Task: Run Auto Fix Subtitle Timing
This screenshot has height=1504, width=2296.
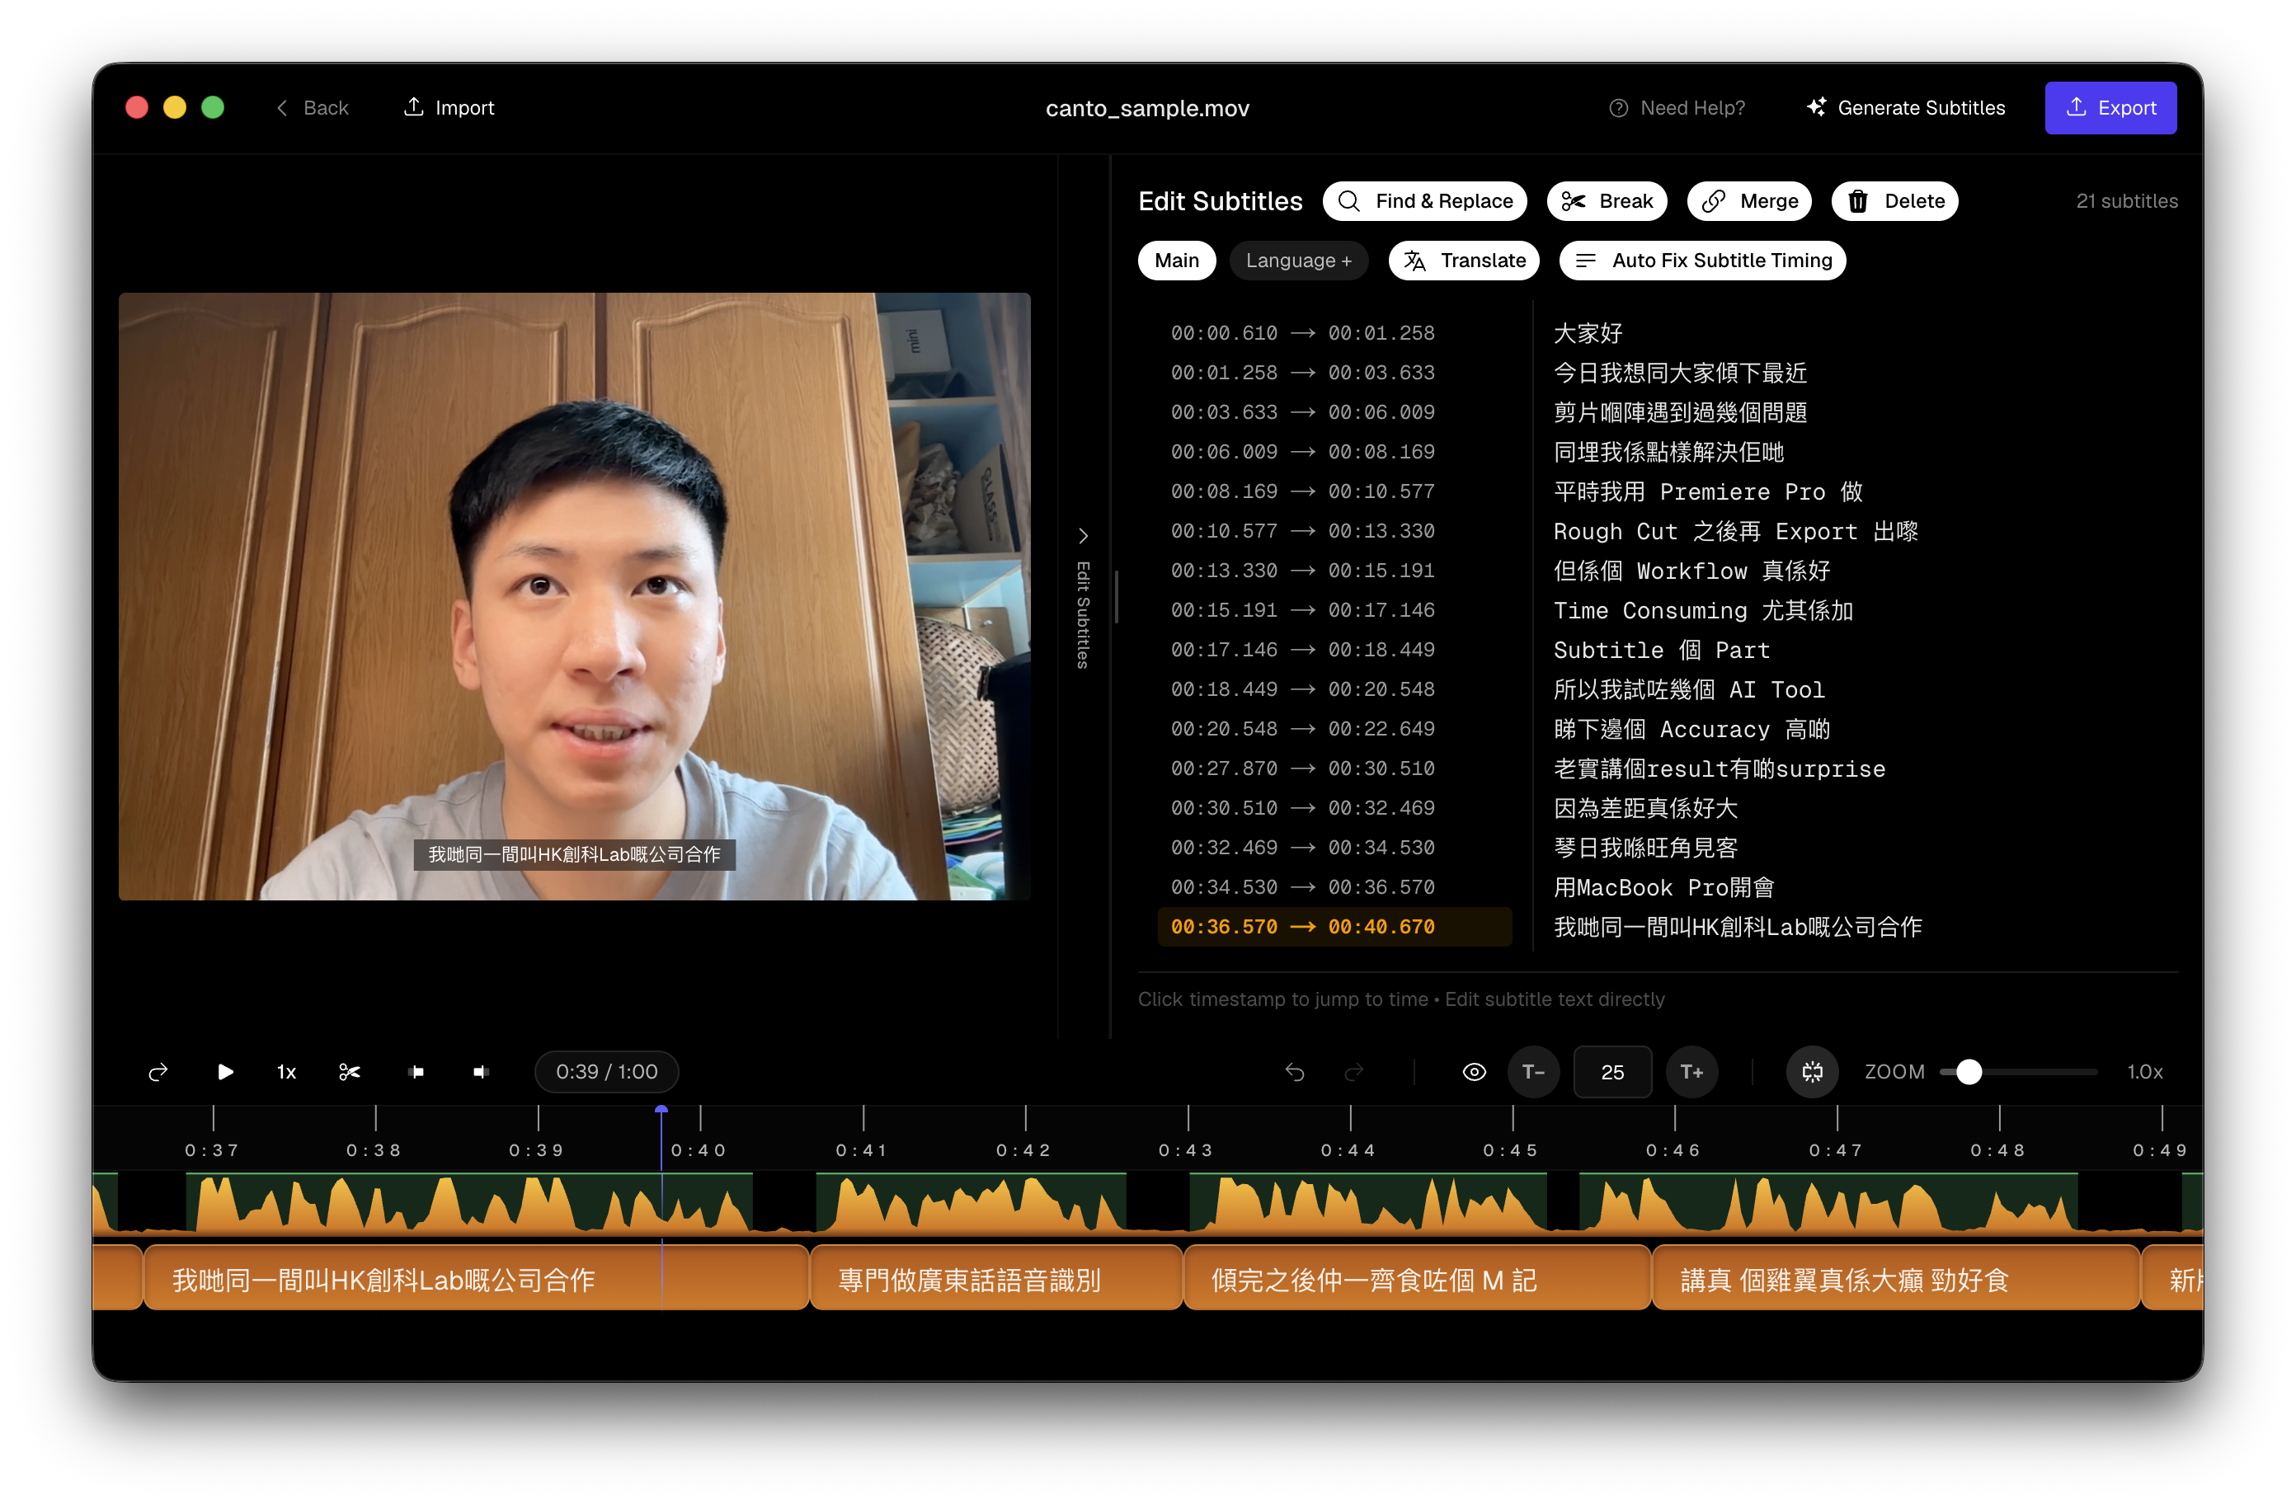Action: pos(1703,261)
